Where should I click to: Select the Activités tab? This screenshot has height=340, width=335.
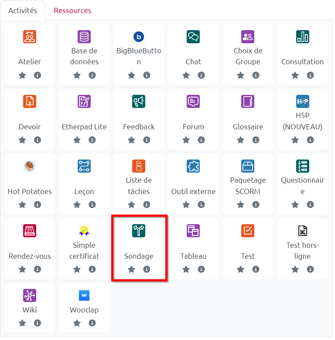coord(23,10)
